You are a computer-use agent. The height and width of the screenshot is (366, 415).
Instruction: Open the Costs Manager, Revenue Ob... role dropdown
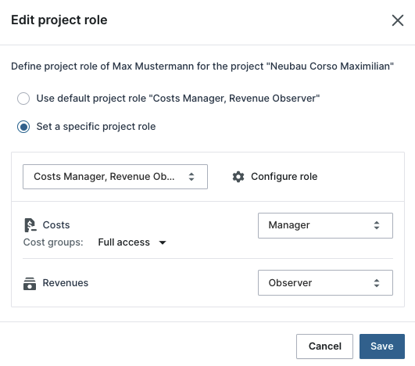115,177
